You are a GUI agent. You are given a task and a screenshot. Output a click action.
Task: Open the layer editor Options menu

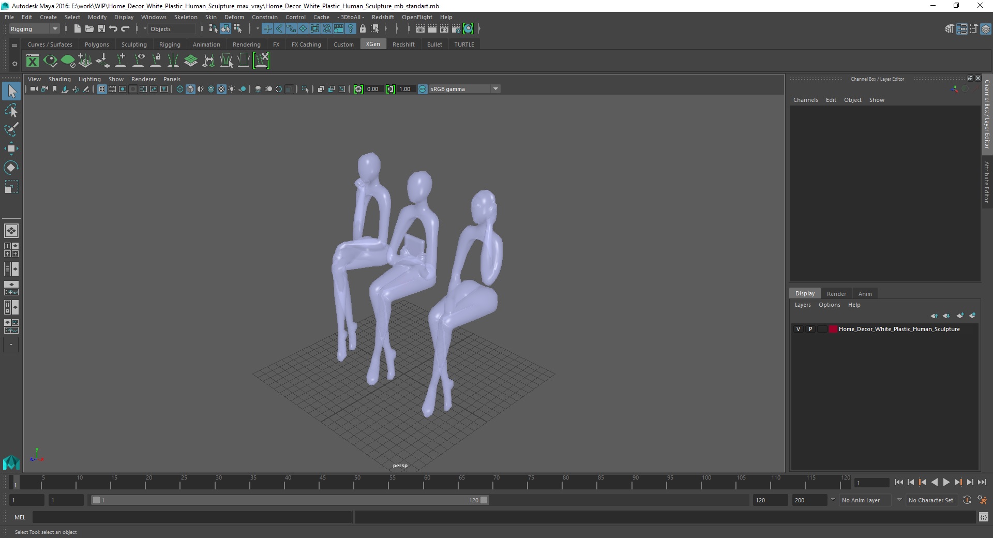point(829,305)
